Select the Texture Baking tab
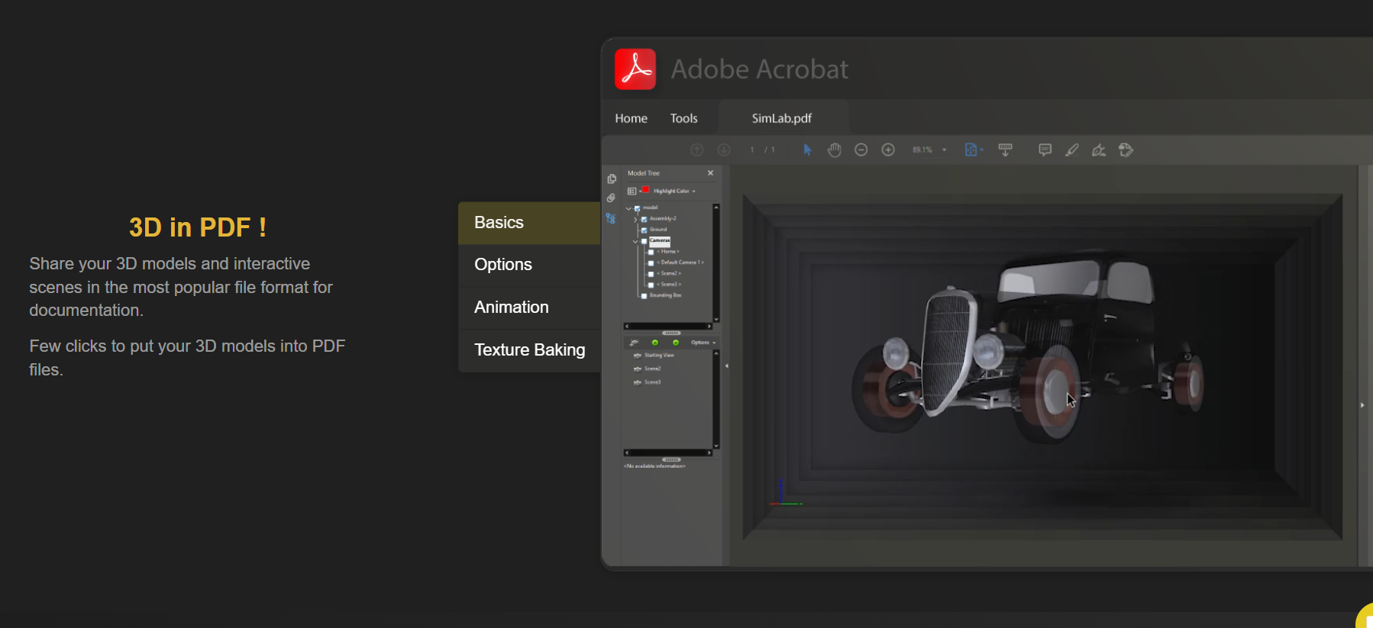Image resolution: width=1373 pixels, height=628 pixels. coord(529,350)
